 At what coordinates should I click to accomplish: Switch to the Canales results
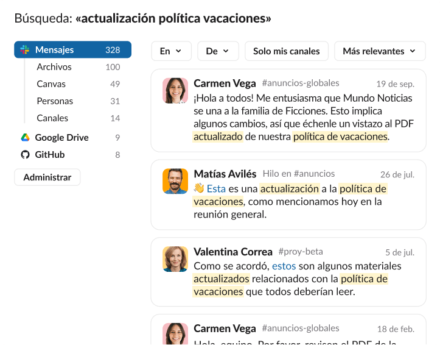click(72, 118)
